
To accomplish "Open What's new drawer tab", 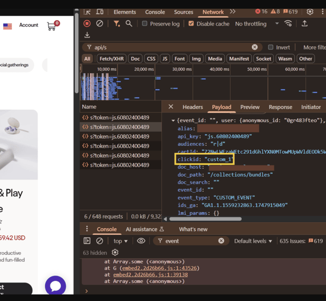I will [x=193, y=229].
